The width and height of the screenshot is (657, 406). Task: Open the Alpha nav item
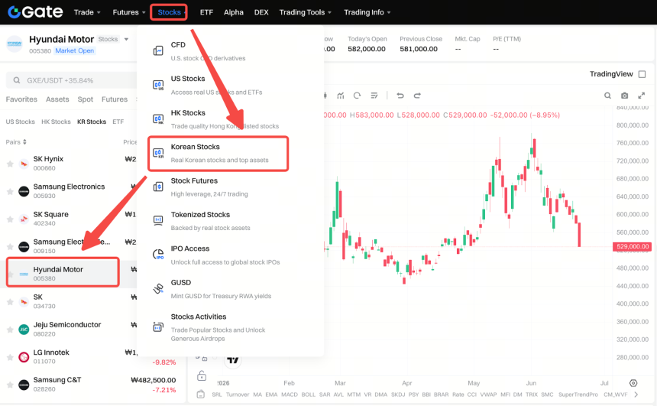click(233, 12)
